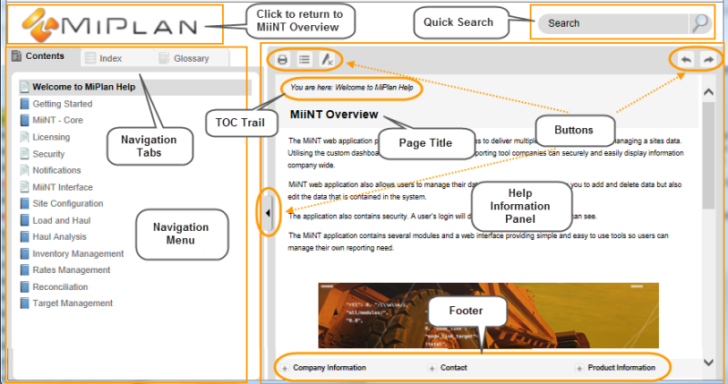Viewport: 728px width, 384px height.
Task: Click the magnifying glass search icon
Action: (700, 23)
